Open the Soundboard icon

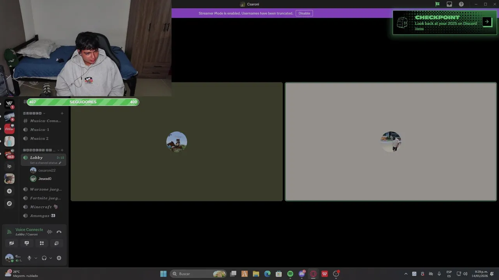57,243
